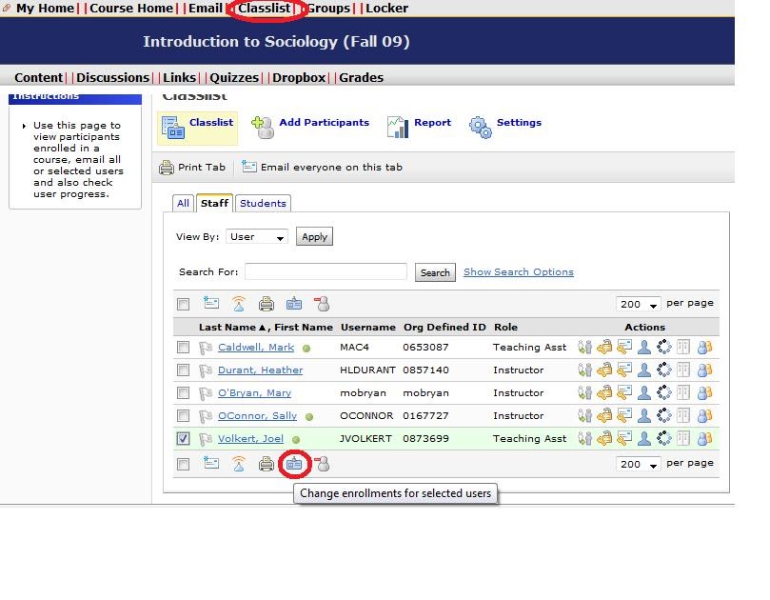Tick the bottom select-all checkbox
The width and height of the screenshot is (770, 600).
click(x=183, y=464)
